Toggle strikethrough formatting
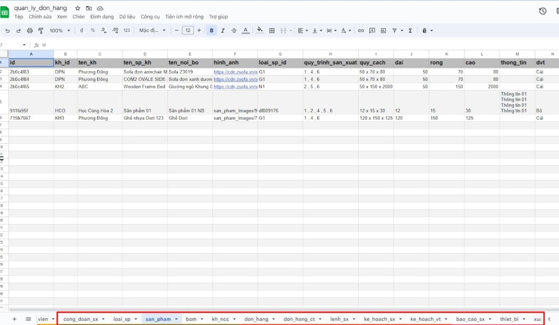 click(234, 30)
